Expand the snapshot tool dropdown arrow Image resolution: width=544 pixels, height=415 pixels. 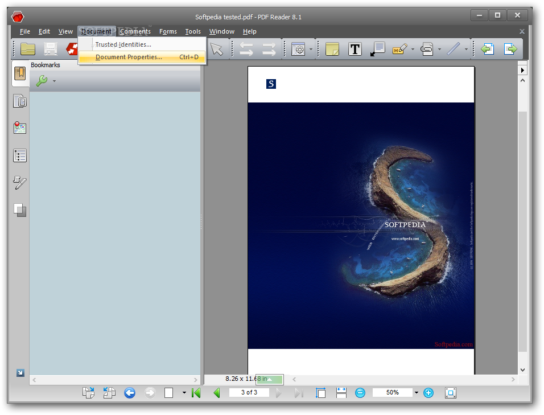coord(311,50)
